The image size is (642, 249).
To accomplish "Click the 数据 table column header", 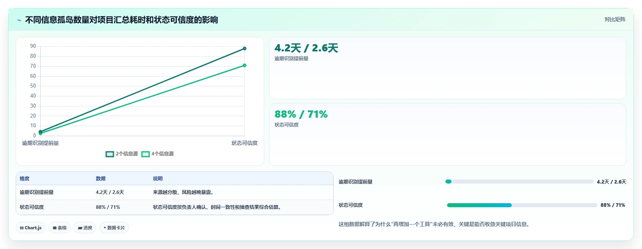I will pos(101,179).
